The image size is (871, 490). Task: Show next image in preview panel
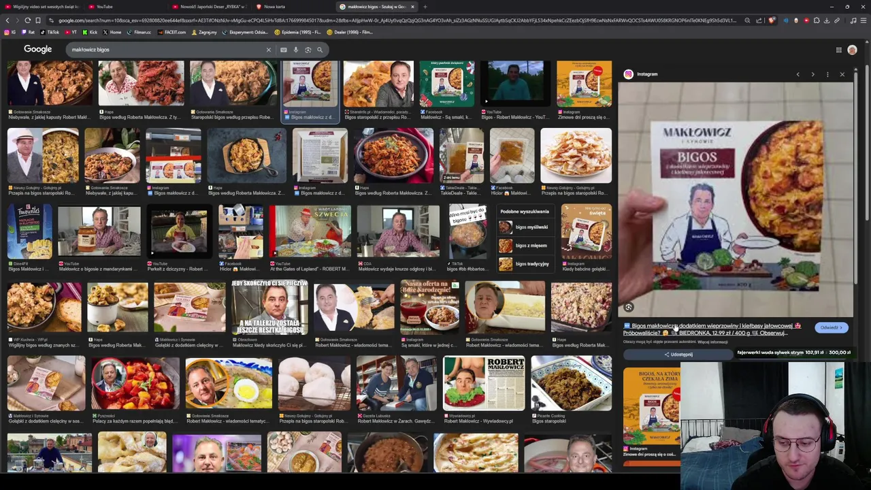(812, 74)
